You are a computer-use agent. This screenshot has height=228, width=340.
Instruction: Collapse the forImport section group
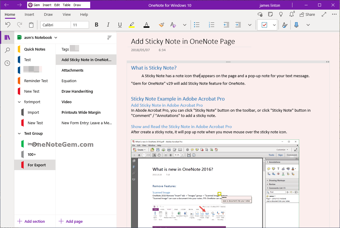(19, 102)
